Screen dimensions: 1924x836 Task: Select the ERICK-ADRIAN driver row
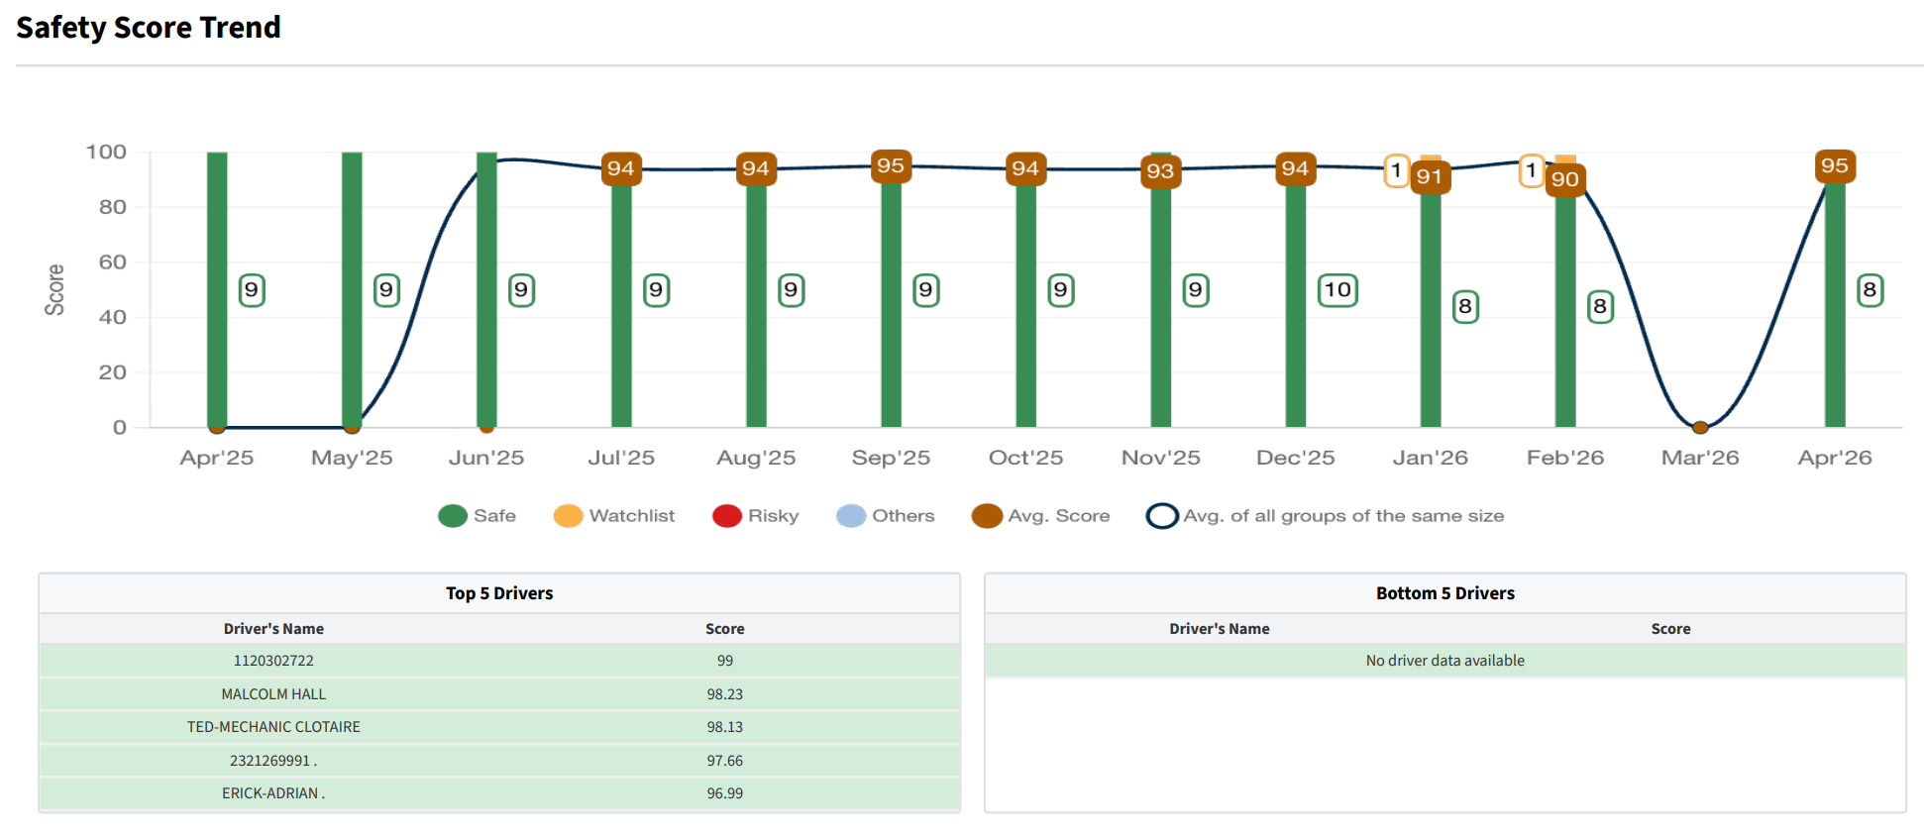(x=499, y=793)
